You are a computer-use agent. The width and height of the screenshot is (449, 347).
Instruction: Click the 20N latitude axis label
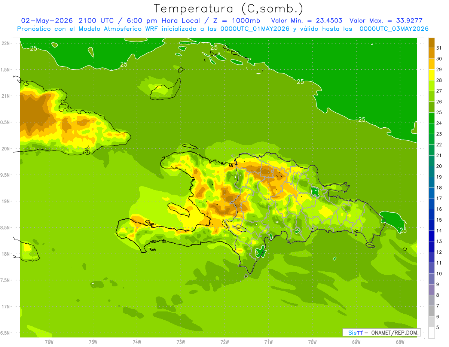6,149
